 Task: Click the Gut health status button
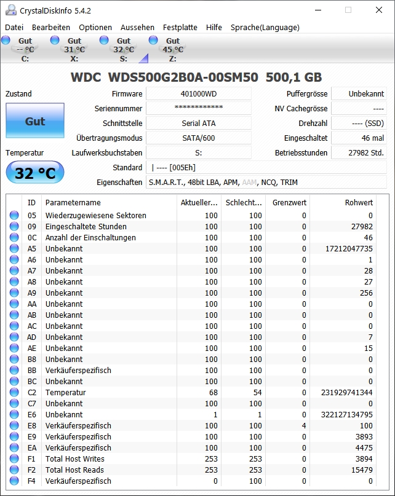click(x=35, y=120)
